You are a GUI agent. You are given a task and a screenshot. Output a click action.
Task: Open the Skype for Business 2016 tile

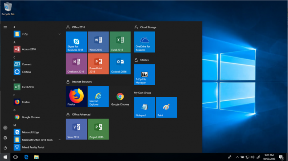(76, 42)
